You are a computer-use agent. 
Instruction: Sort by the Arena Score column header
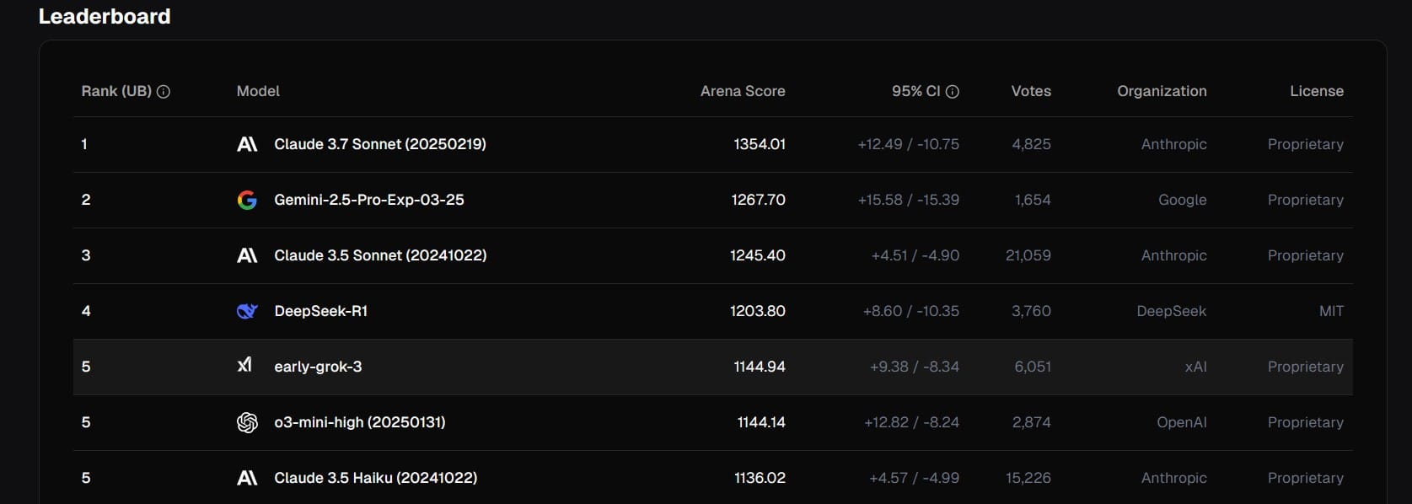coord(742,91)
